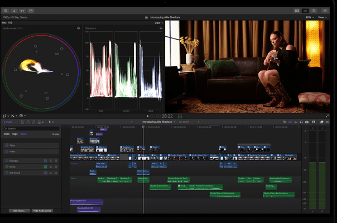Uncheck the Music role checkbox

point(7,167)
